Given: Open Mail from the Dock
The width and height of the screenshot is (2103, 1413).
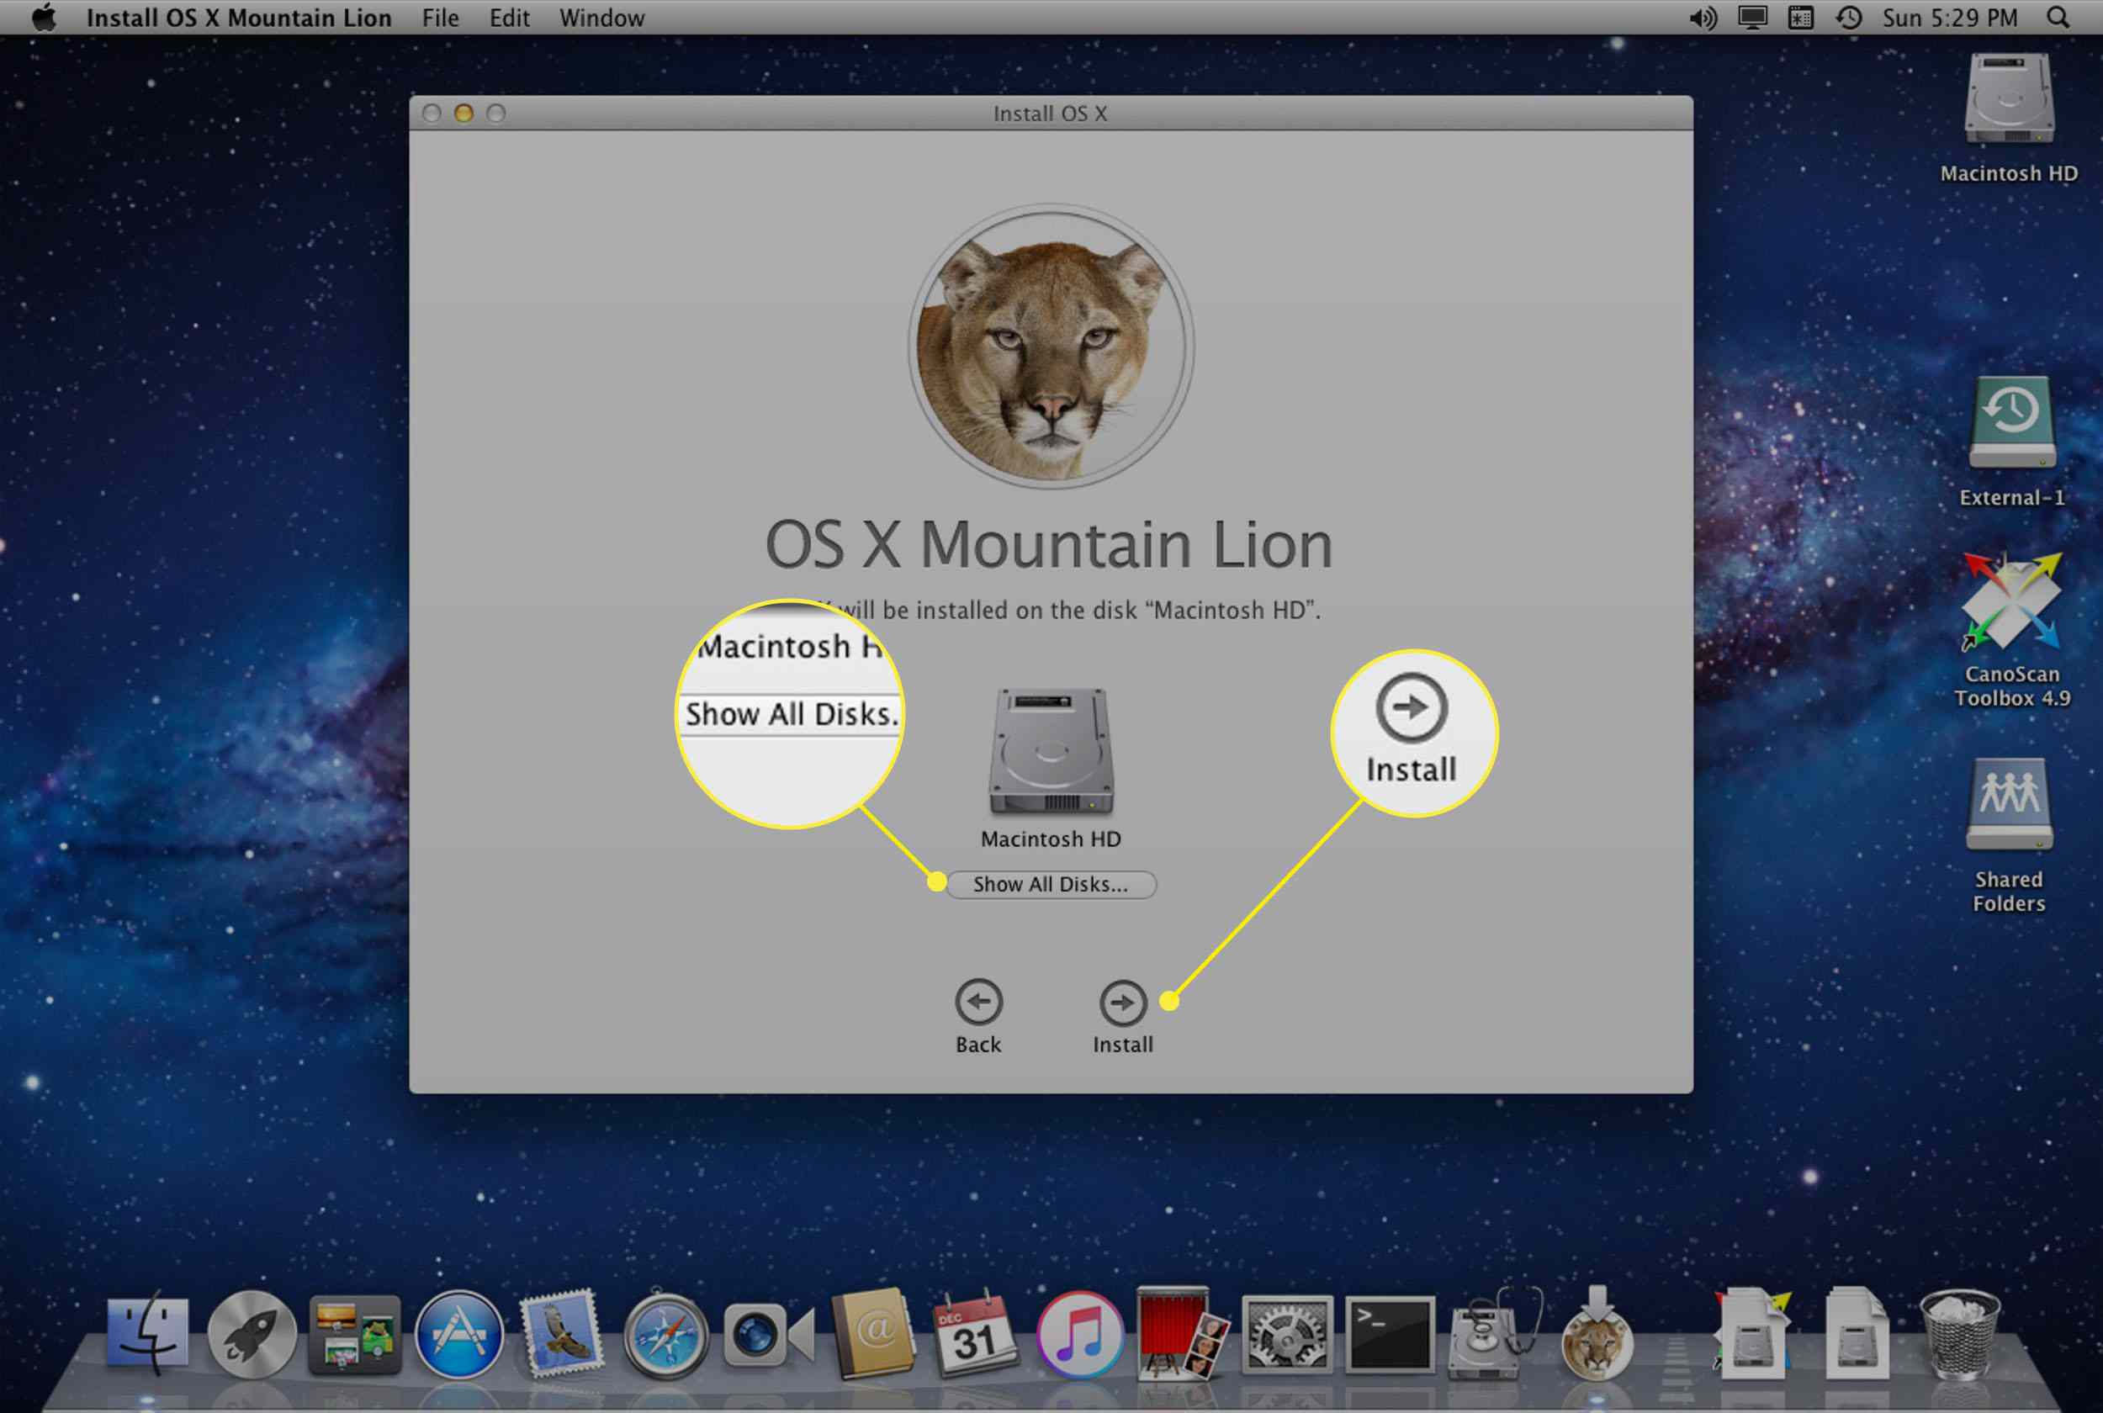Looking at the screenshot, I should click(562, 1334).
